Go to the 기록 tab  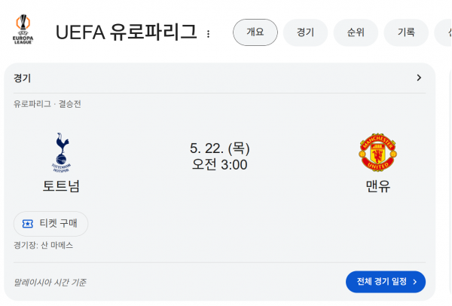click(406, 32)
